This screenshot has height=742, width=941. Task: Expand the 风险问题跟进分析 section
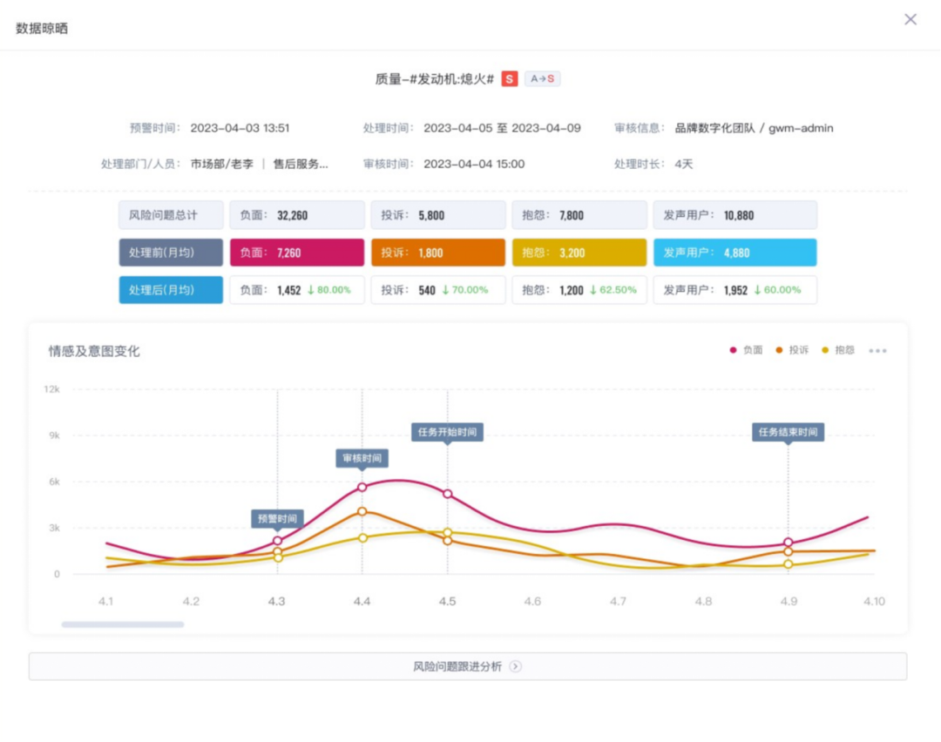click(x=457, y=667)
